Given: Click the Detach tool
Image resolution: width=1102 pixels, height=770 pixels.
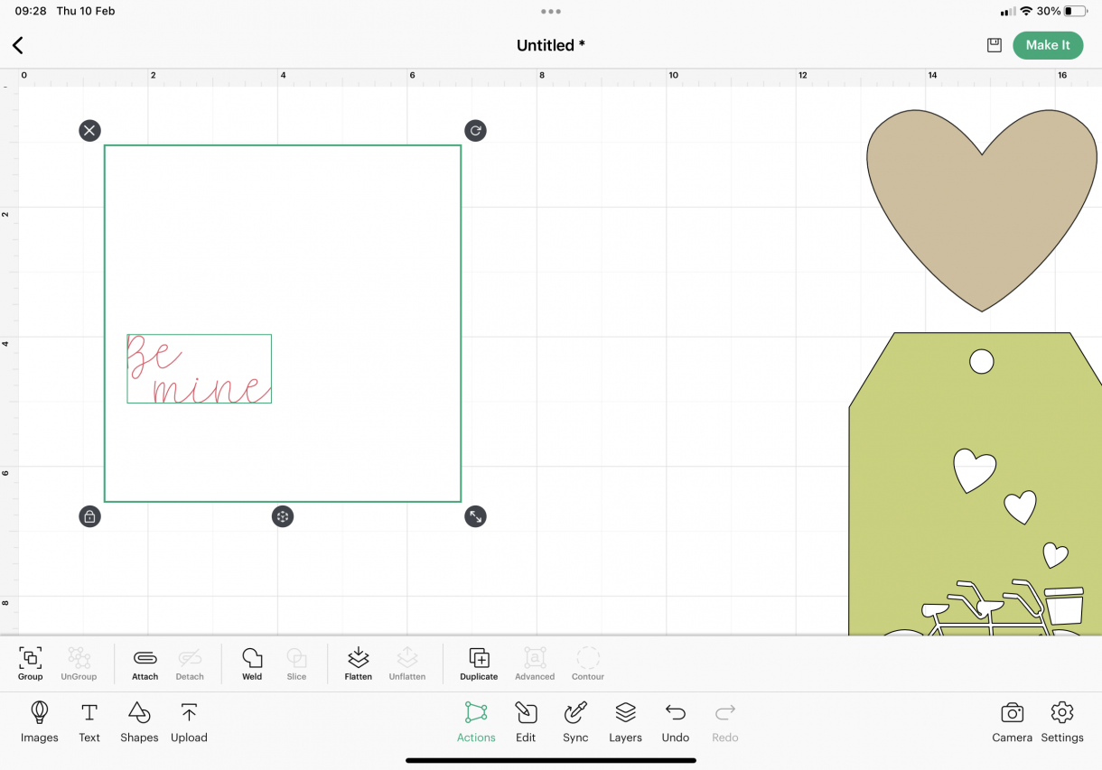Looking at the screenshot, I should click(190, 663).
